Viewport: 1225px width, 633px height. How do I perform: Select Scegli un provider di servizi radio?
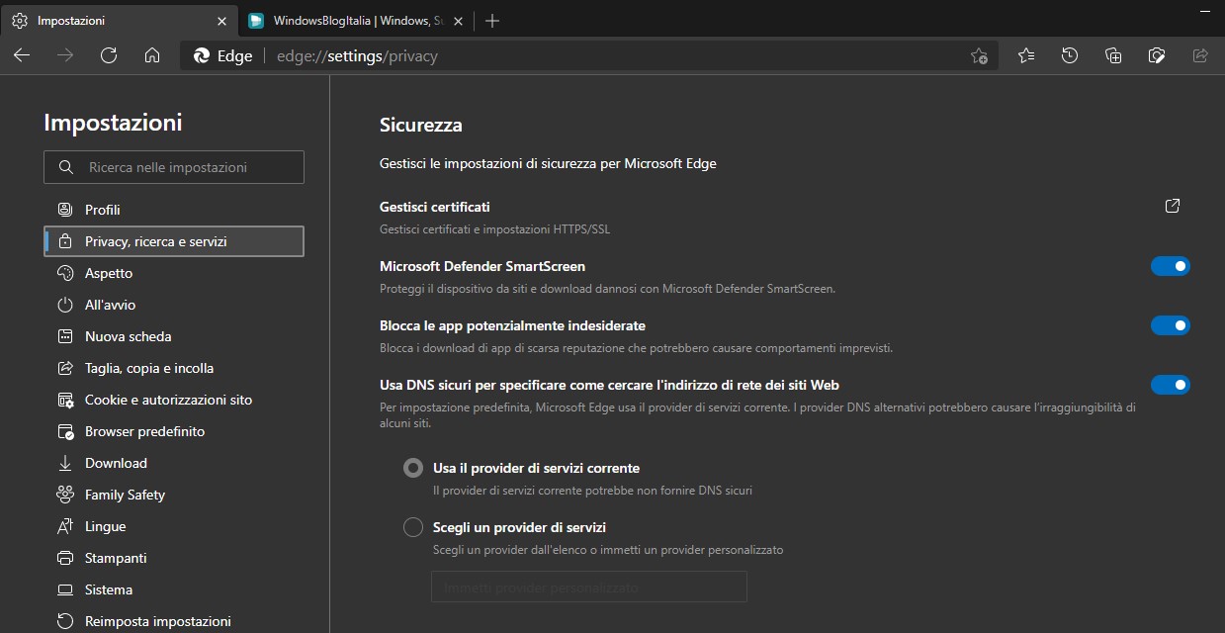pyautogui.click(x=413, y=527)
